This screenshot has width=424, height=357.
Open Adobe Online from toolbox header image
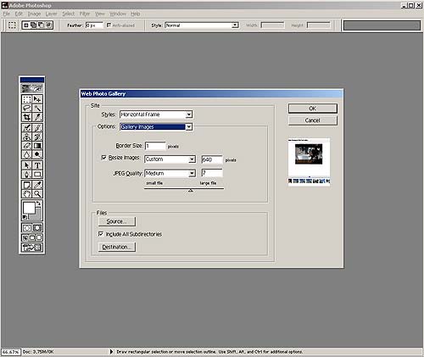coord(32,88)
